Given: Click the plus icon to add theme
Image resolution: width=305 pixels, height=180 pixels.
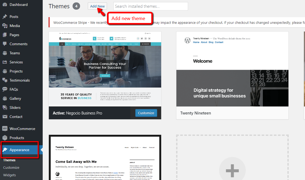Looking at the screenshot, I should [232, 171].
